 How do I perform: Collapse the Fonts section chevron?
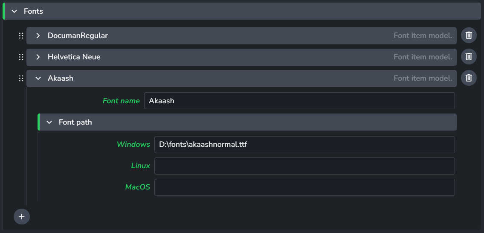14,12
